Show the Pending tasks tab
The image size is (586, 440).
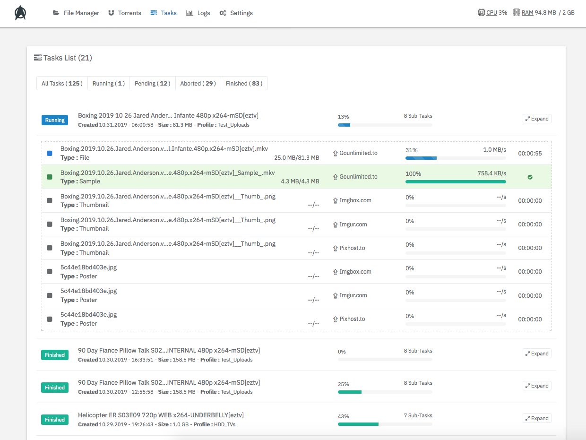pos(152,84)
